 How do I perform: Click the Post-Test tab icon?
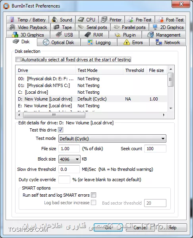click(161, 19)
